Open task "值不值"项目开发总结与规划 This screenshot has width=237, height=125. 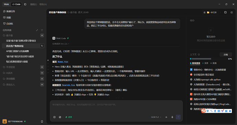(20, 56)
